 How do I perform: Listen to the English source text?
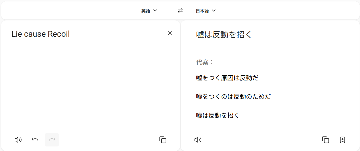click(18, 140)
